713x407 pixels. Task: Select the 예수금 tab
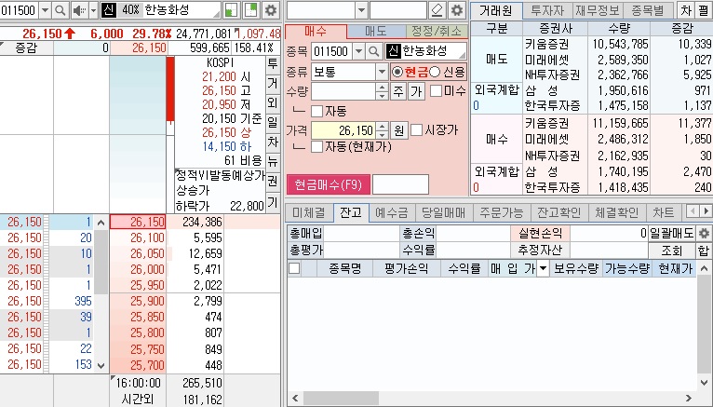[x=392, y=212]
